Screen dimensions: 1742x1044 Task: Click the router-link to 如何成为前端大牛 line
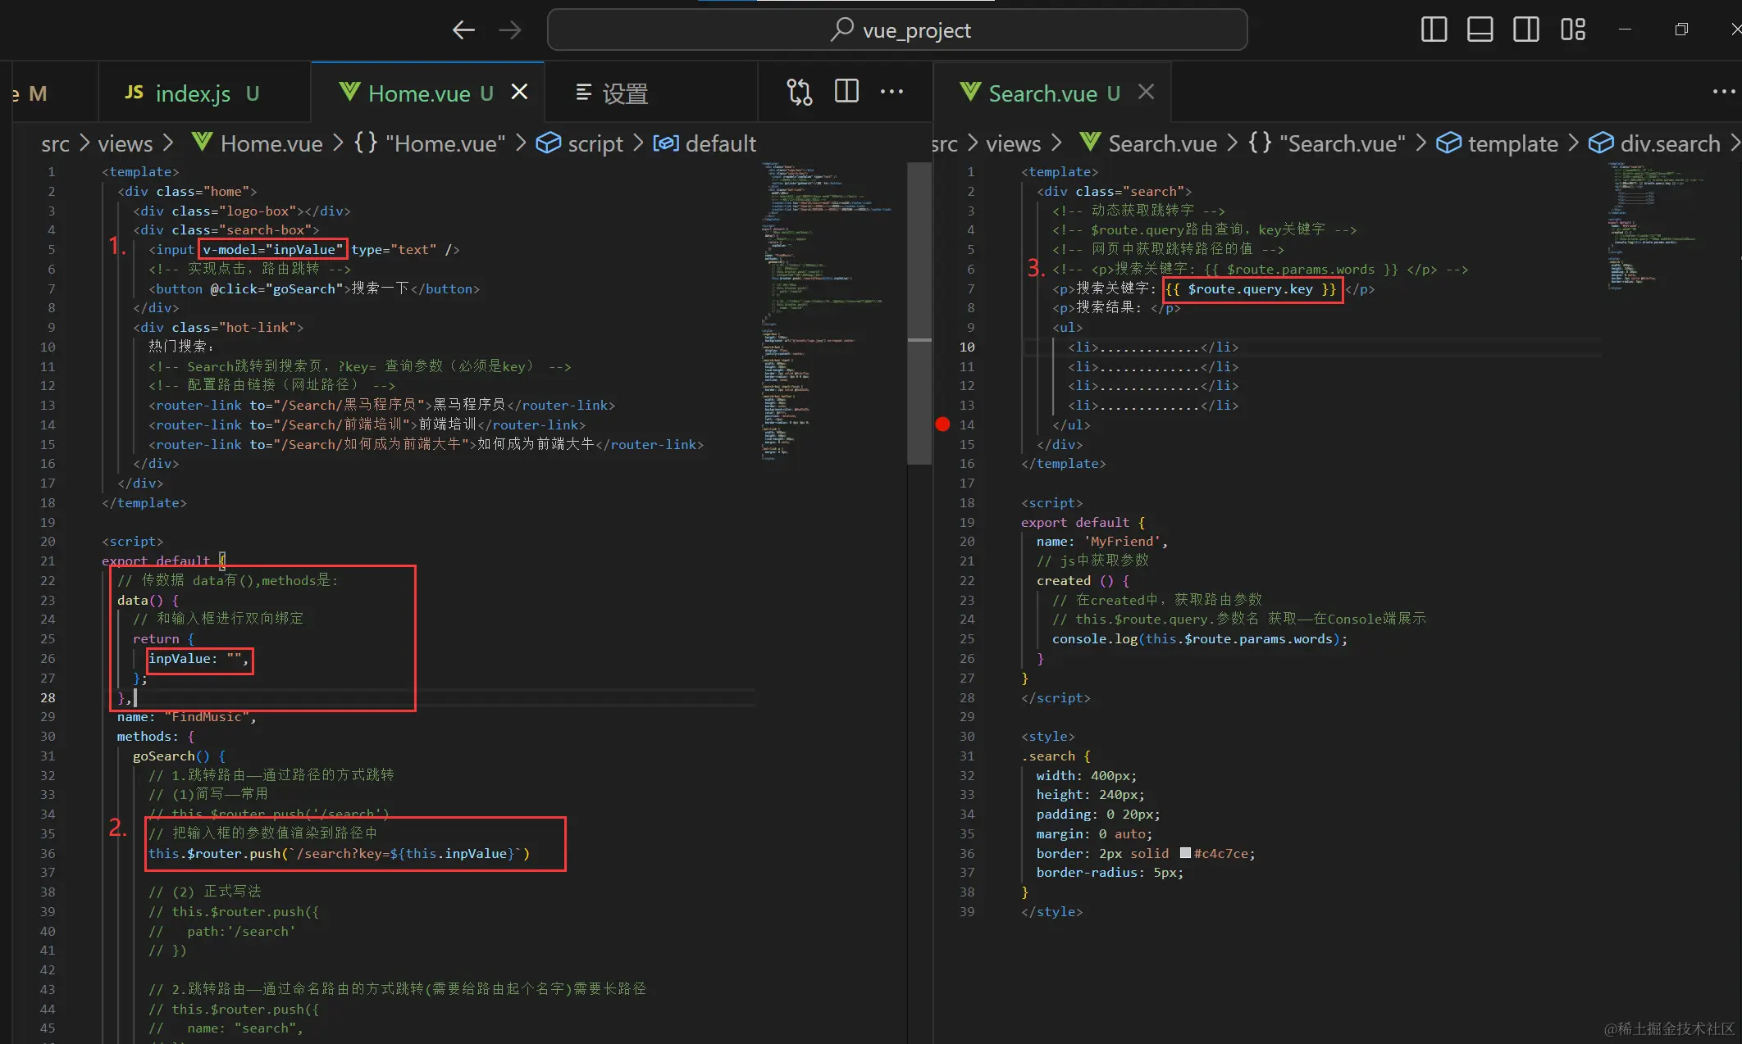tap(426, 445)
